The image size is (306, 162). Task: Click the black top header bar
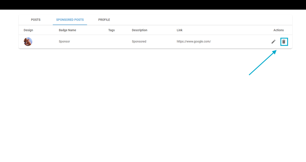coord(153,5)
